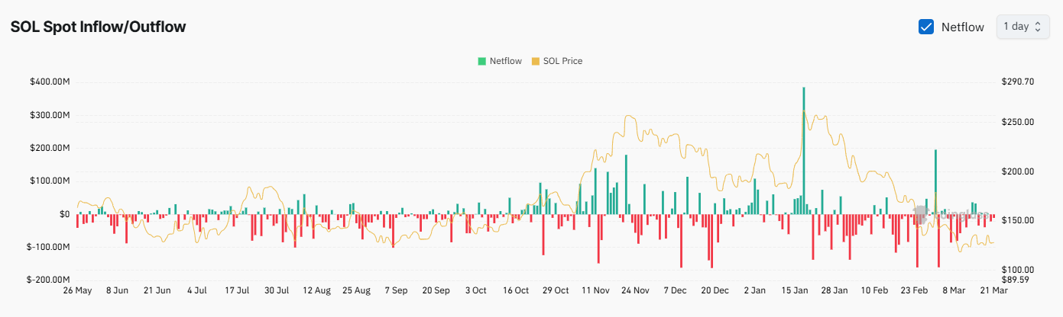Click the 3 Oct date axis label

pyautogui.click(x=475, y=290)
